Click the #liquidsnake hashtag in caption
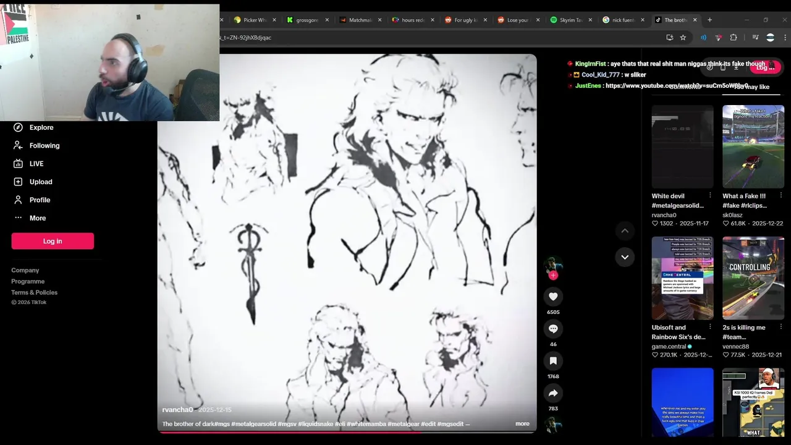This screenshot has width=791, height=445. click(x=315, y=424)
